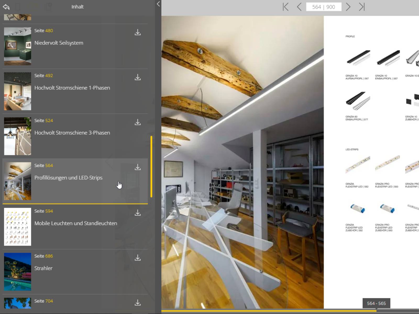
Task: Click the back arrow icon beside Inhalt
Action: (x=6, y=7)
